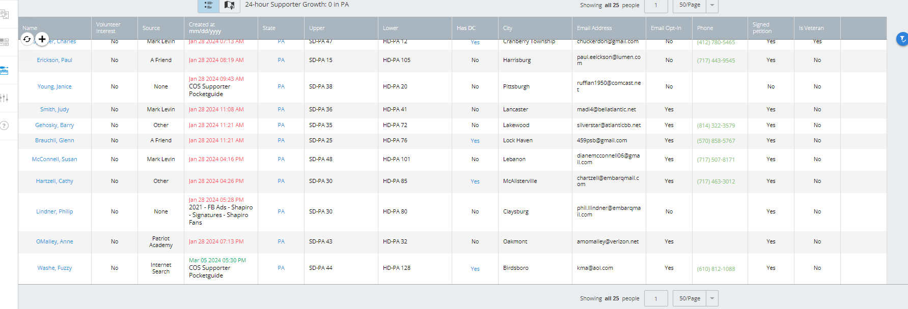Open the dashboard grid icon in sidebar
908x309 pixels.
[x=5, y=42]
